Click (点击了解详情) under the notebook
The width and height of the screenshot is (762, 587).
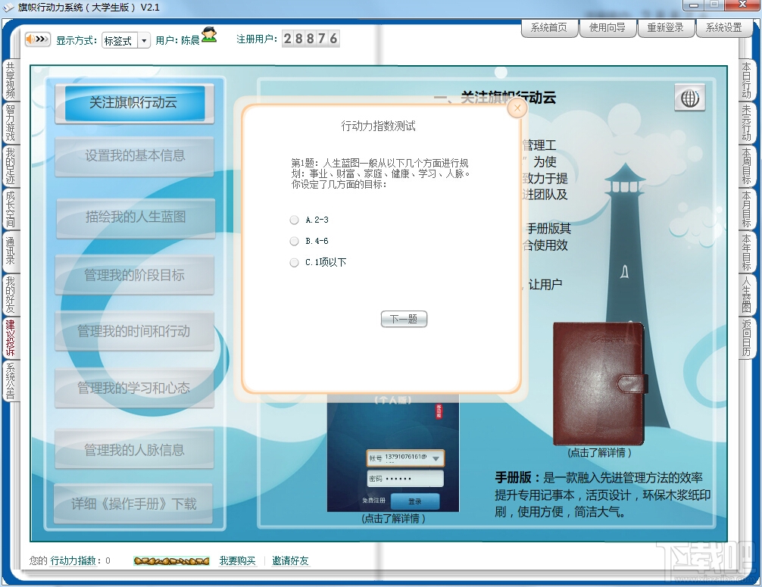coord(599,453)
